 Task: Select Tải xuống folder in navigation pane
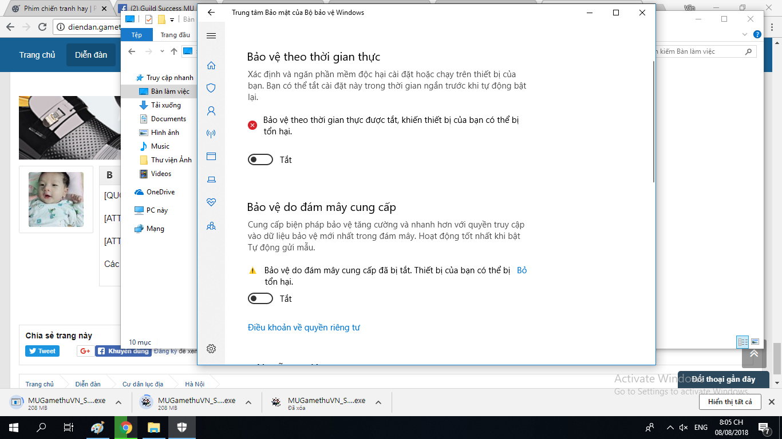point(159,105)
